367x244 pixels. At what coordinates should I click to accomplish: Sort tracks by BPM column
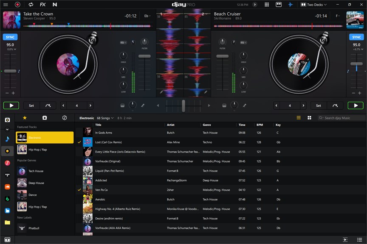(x=260, y=125)
